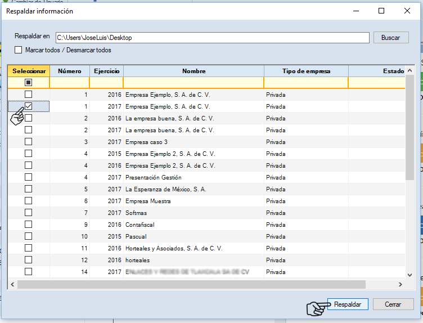
Task: Select the Softmas row checkbox
Action: pos(28,212)
